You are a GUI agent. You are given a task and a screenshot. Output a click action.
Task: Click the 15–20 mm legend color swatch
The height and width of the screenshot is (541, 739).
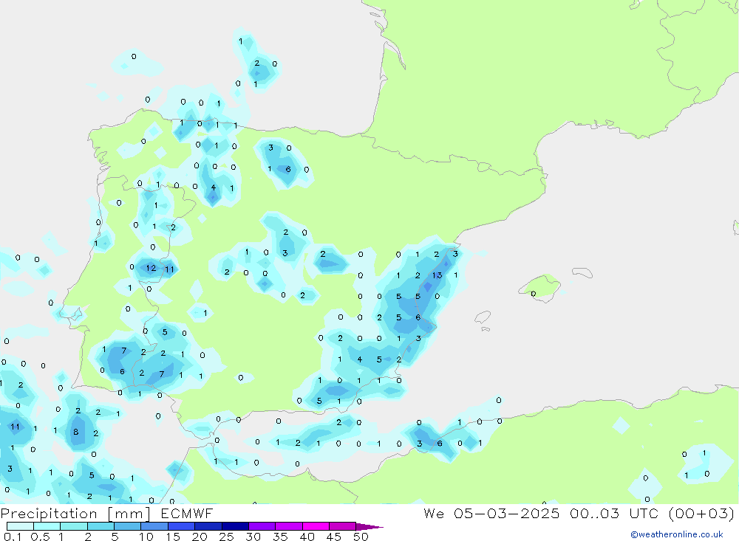pos(182,526)
